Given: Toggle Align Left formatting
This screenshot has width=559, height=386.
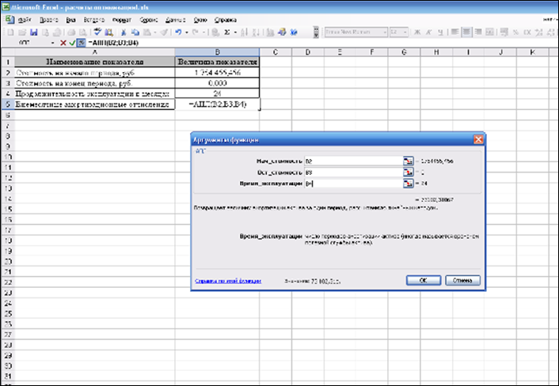Looking at the screenshot, I should [454, 32].
